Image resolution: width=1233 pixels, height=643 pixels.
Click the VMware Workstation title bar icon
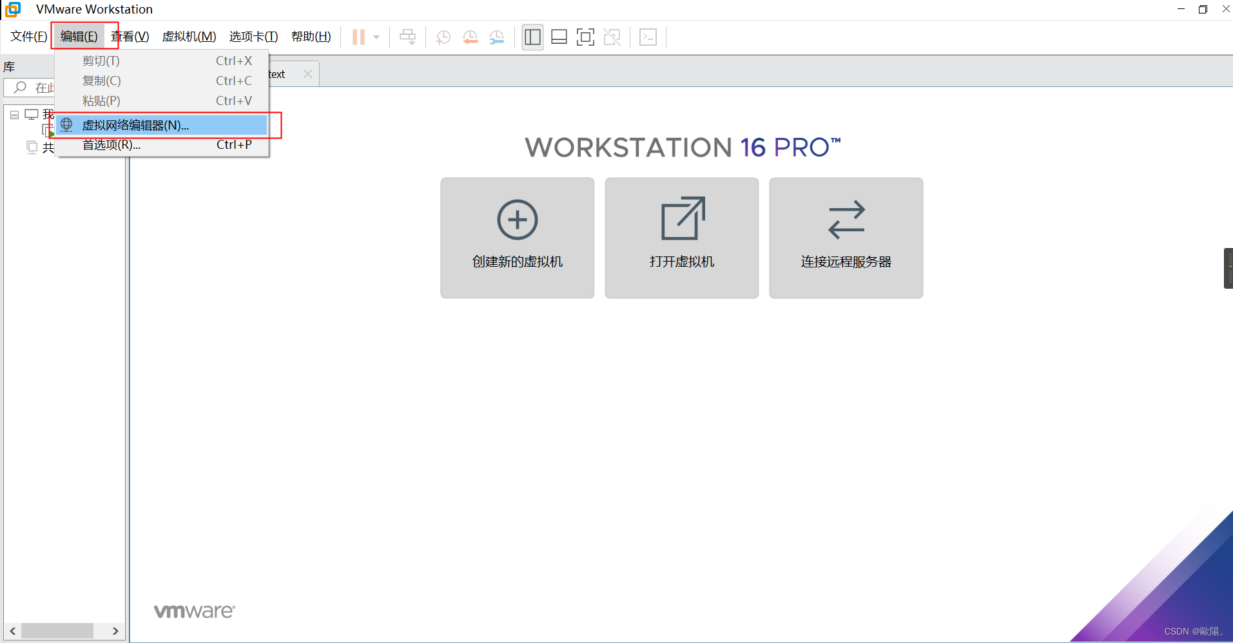pyautogui.click(x=12, y=9)
